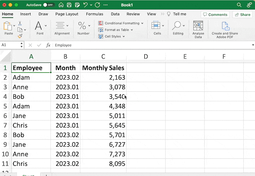This screenshot has height=176, width=255.
Task: Expand the formula bar arrow
Action: 253,45
